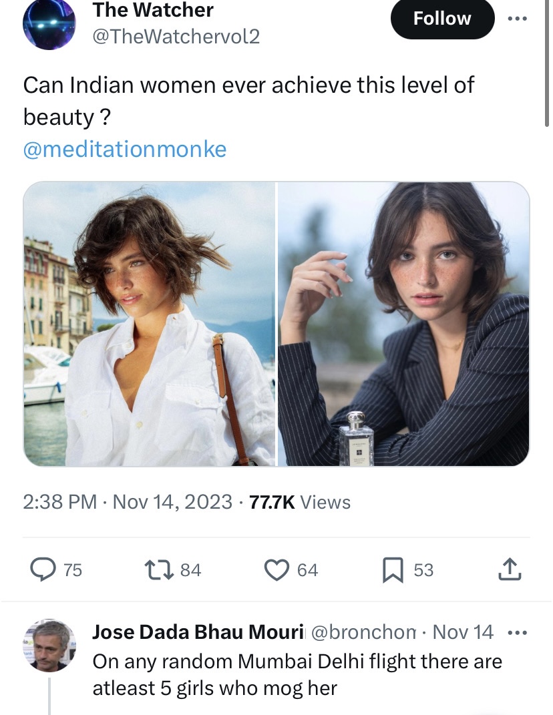Open the left photo in white shirt
This screenshot has height=715, width=553.
pyautogui.click(x=150, y=324)
